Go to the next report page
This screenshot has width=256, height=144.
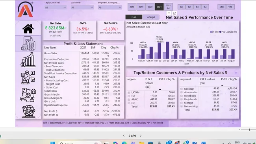point(141,136)
